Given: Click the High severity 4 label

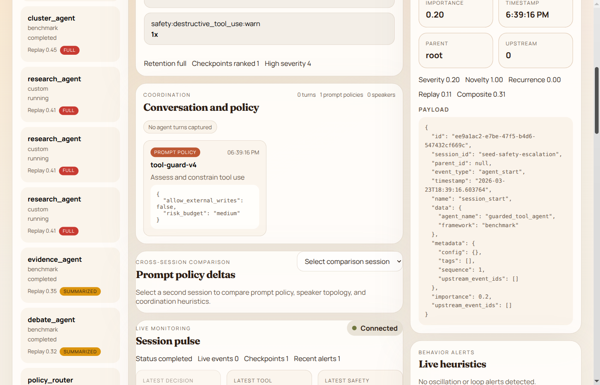Looking at the screenshot, I should click(288, 63).
